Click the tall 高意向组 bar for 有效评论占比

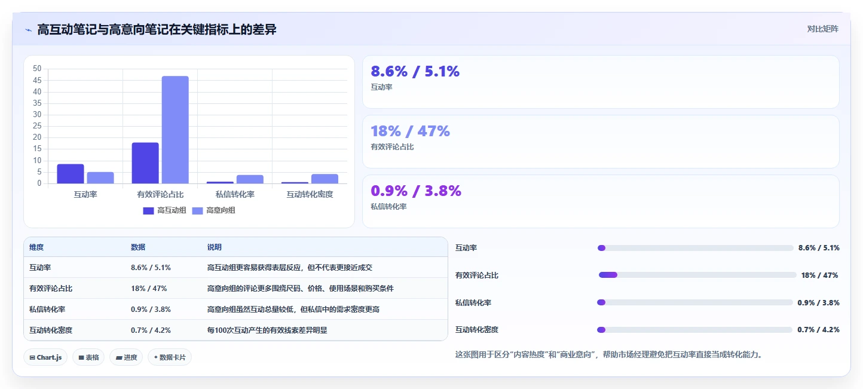coord(175,130)
